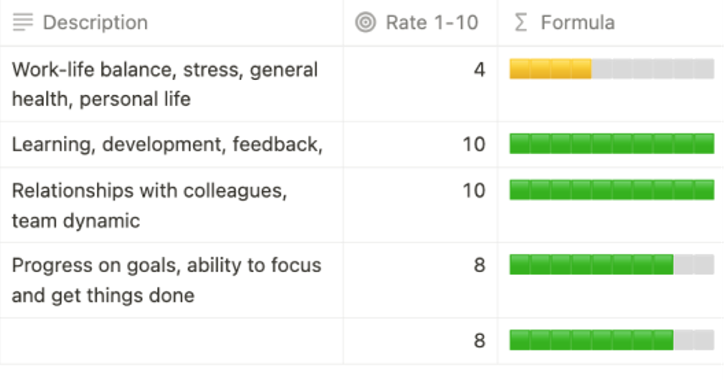Viewport: 724px width, 380px height.
Task: Edit the Learning, development, feedback cell
Action: [167, 145]
